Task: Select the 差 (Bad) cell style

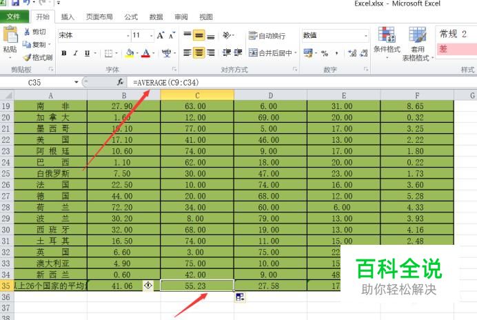Action: pyautogui.click(x=457, y=49)
